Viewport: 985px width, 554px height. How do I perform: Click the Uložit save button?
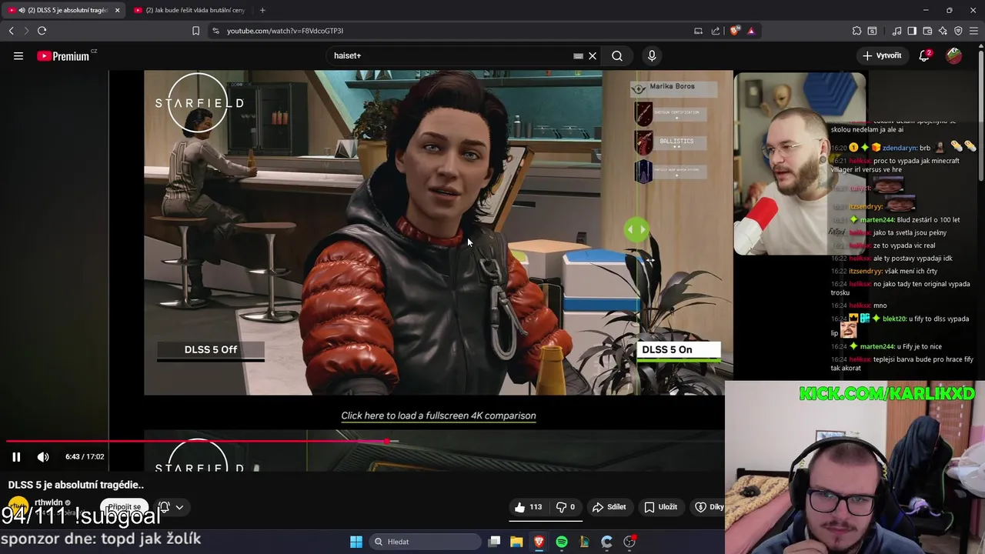(x=661, y=507)
